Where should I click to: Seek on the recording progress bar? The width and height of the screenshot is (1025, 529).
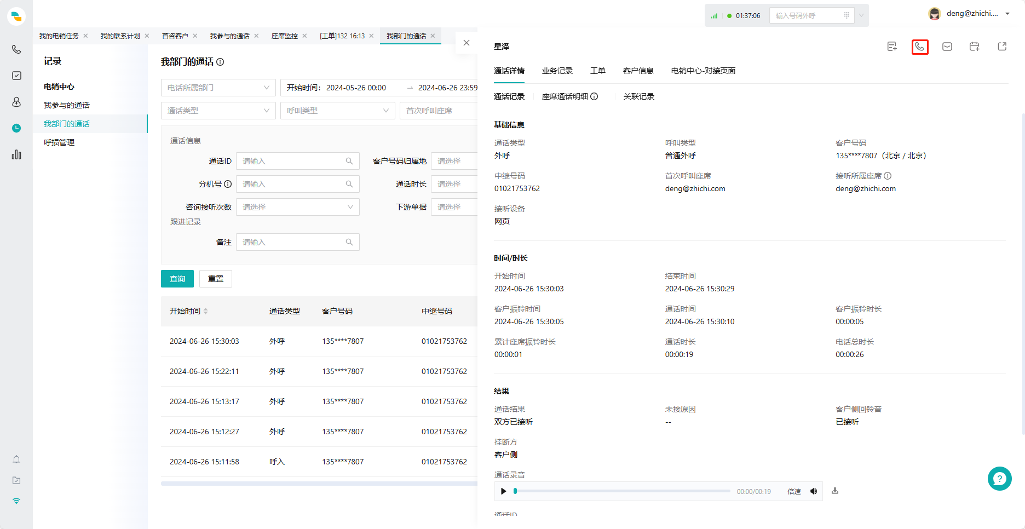point(623,491)
